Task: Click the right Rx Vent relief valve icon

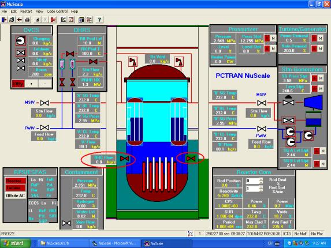Action: (x=179, y=62)
